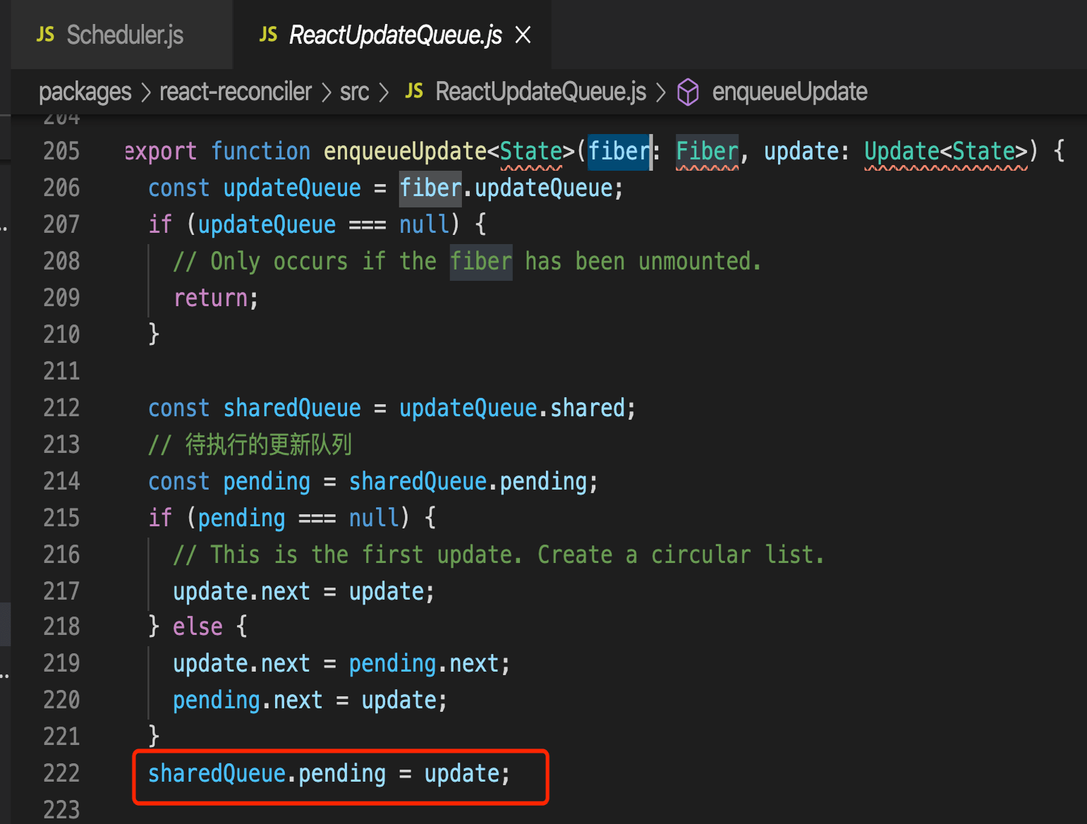Click the export keyword on line 205
Viewport: 1087px width, 824px height.
point(161,151)
